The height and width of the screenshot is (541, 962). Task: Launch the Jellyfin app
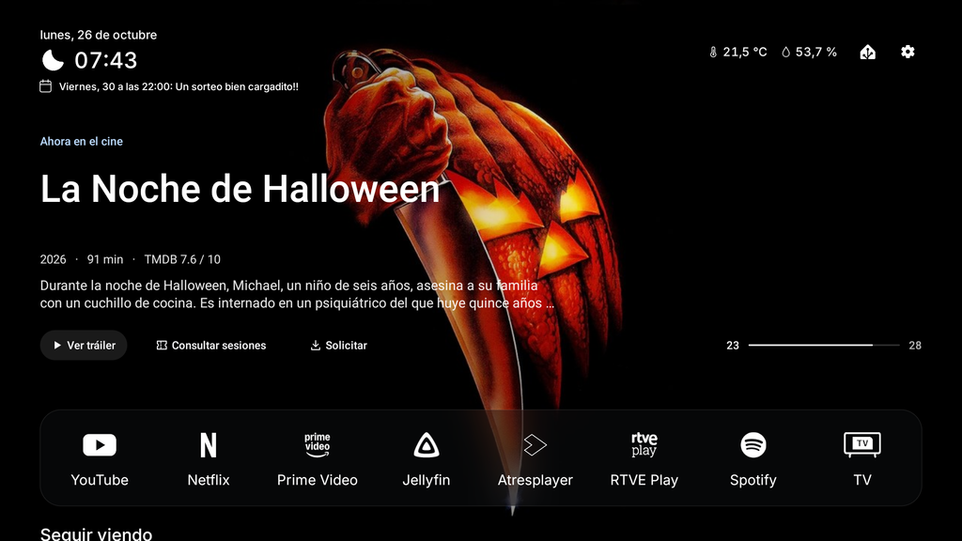pyautogui.click(x=427, y=458)
